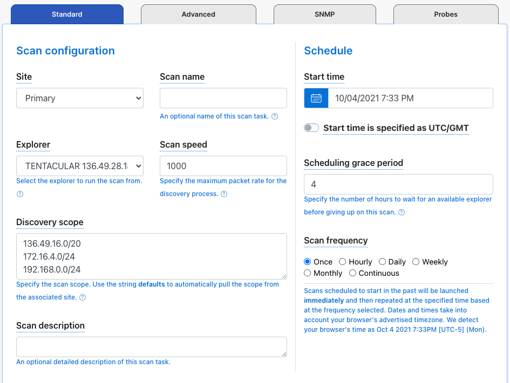Viewport: 510px width, 383px height.
Task: Click the Discovery scope text area
Action: [152, 255]
